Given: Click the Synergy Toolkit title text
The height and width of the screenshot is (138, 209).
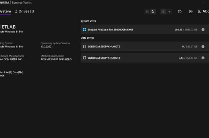Looking at the screenshot, I should click(22, 3).
